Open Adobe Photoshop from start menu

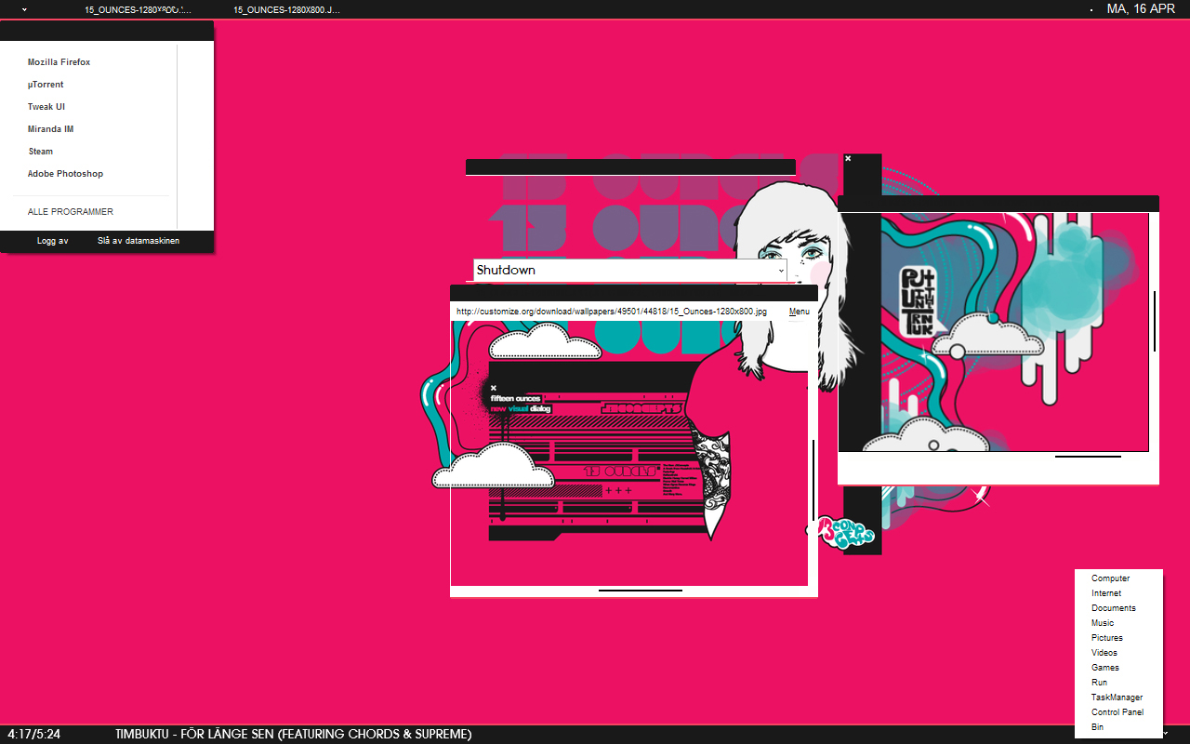point(65,174)
